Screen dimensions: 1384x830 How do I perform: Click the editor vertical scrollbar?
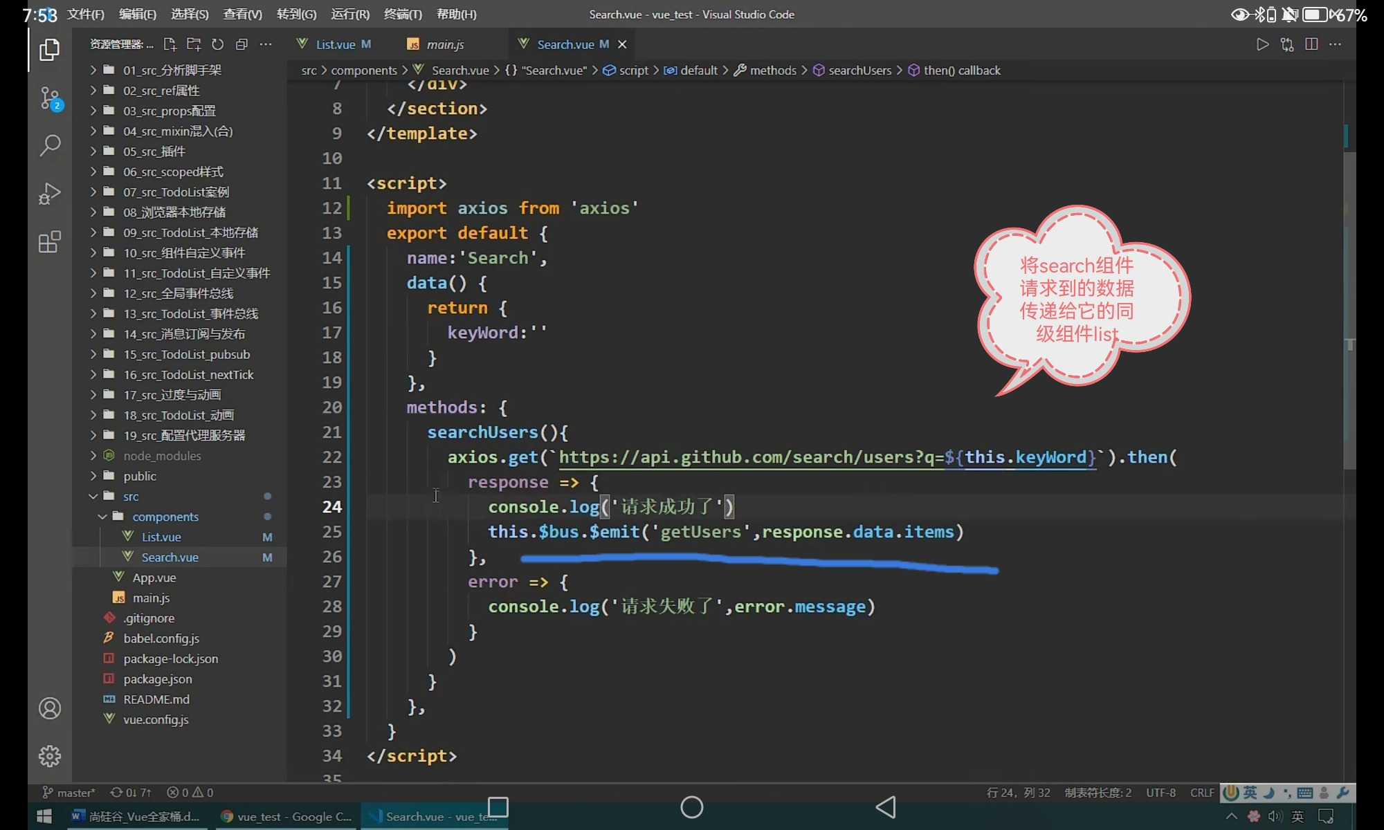(1349, 311)
